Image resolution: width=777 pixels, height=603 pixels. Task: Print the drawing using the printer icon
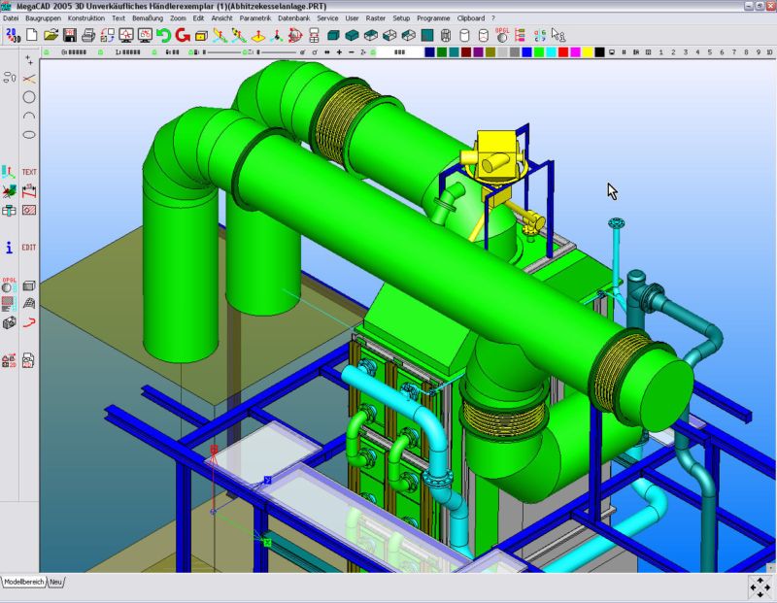88,35
